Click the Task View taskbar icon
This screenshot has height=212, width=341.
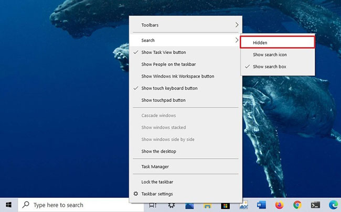tap(153, 205)
